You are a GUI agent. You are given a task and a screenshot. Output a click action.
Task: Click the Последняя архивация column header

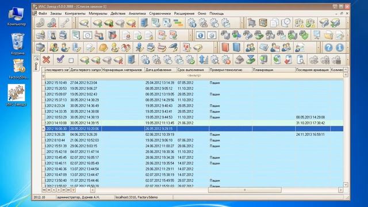pyautogui.click(x=312, y=70)
